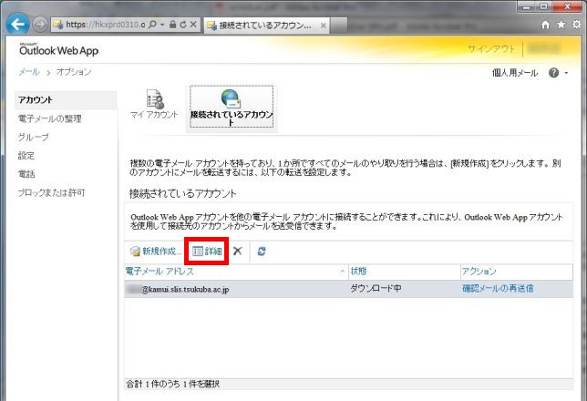Click the 合計 1 件のうち 1 件を選択 status text
Viewport: 587px width, 401px height.
point(173,384)
